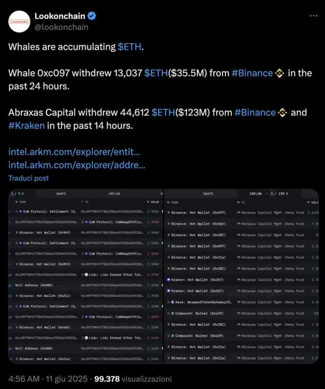Go to next page of the 1 / 199 pager
325x389 pixels.
click(x=287, y=194)
